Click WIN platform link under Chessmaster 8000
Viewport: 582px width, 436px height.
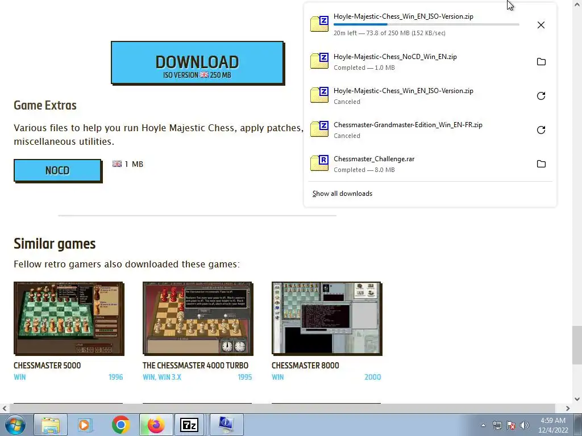click(277, 377)
